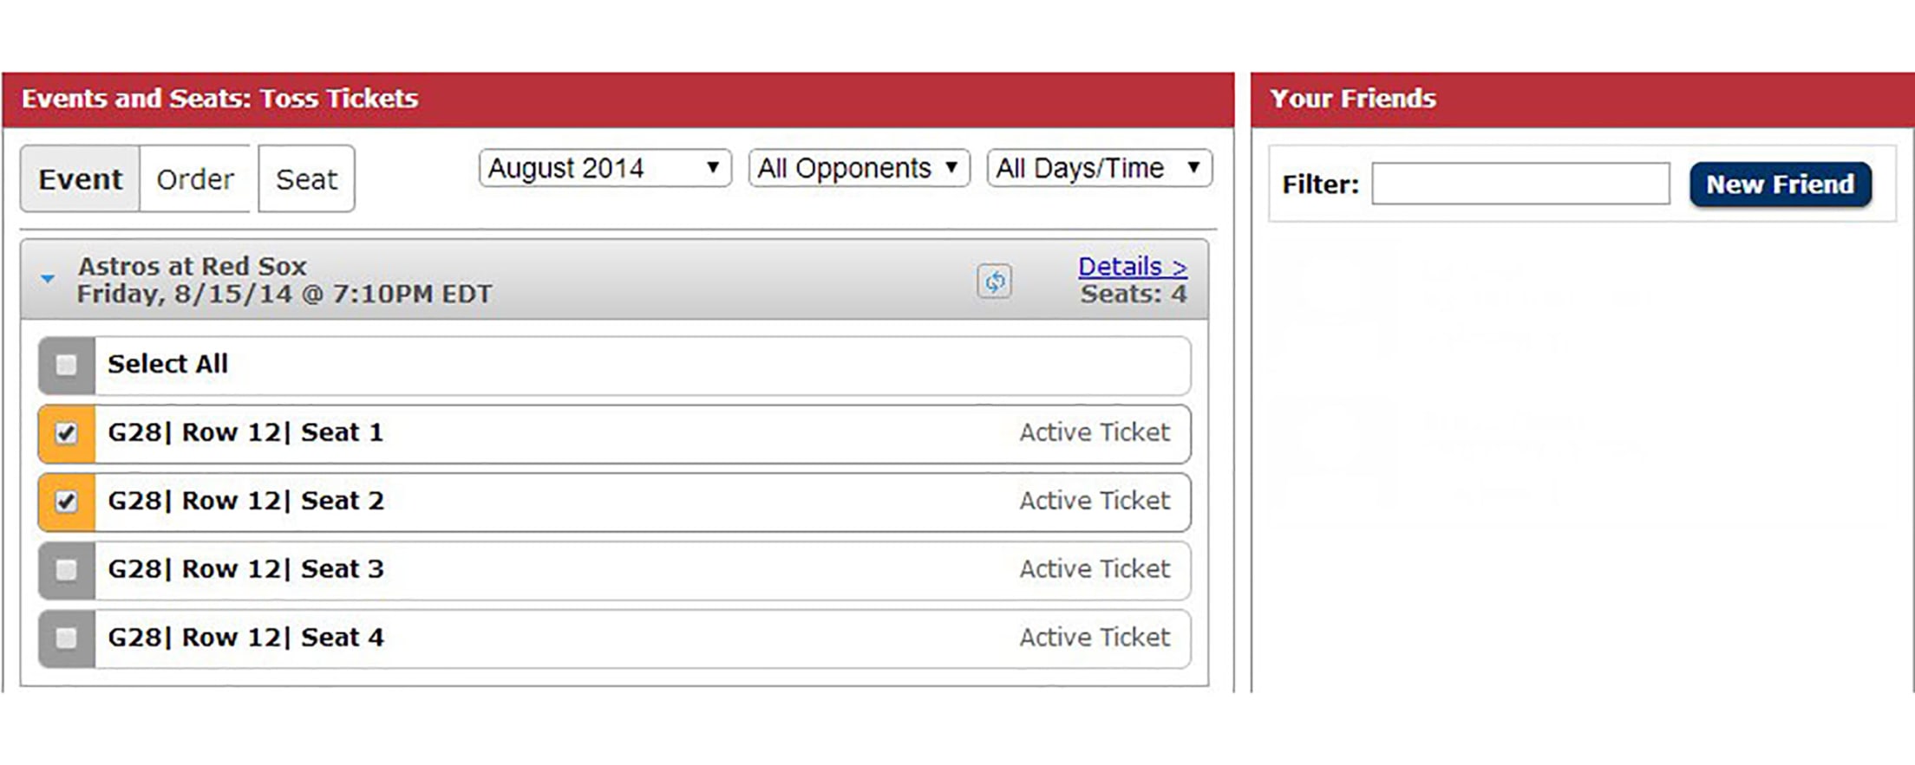
Task: Click the Seat 1 Active Ticket status
Action: pos(1094,432)
